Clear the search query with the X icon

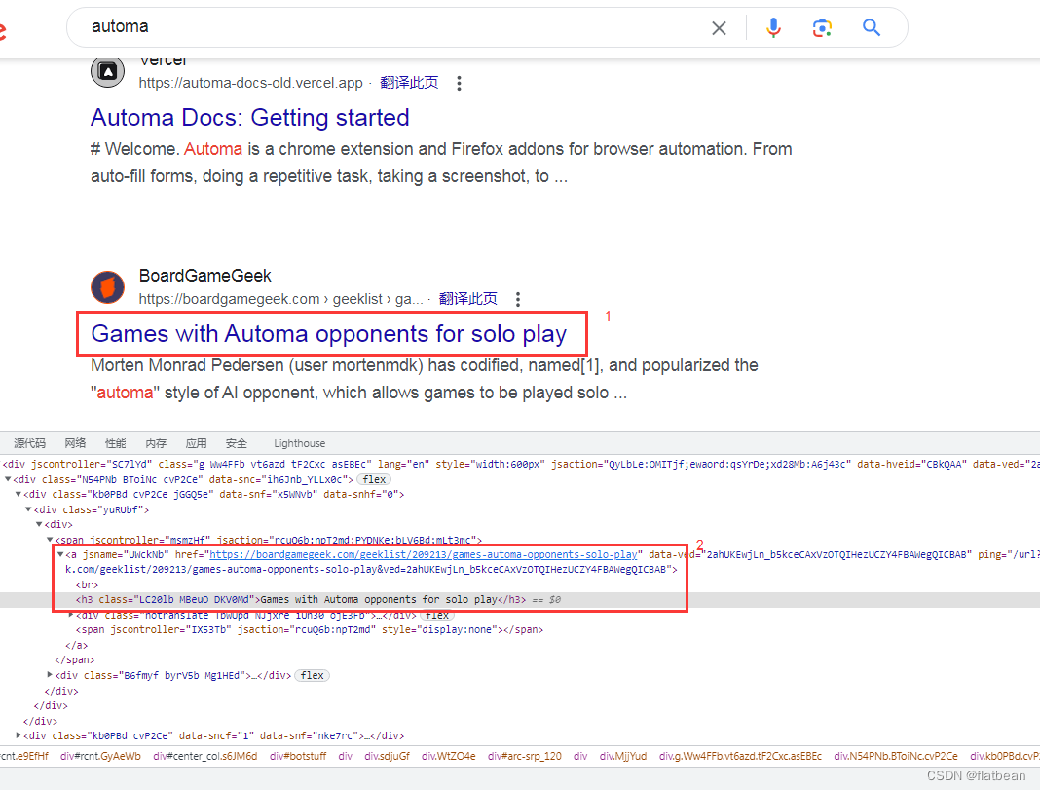(x=719, y=27)
